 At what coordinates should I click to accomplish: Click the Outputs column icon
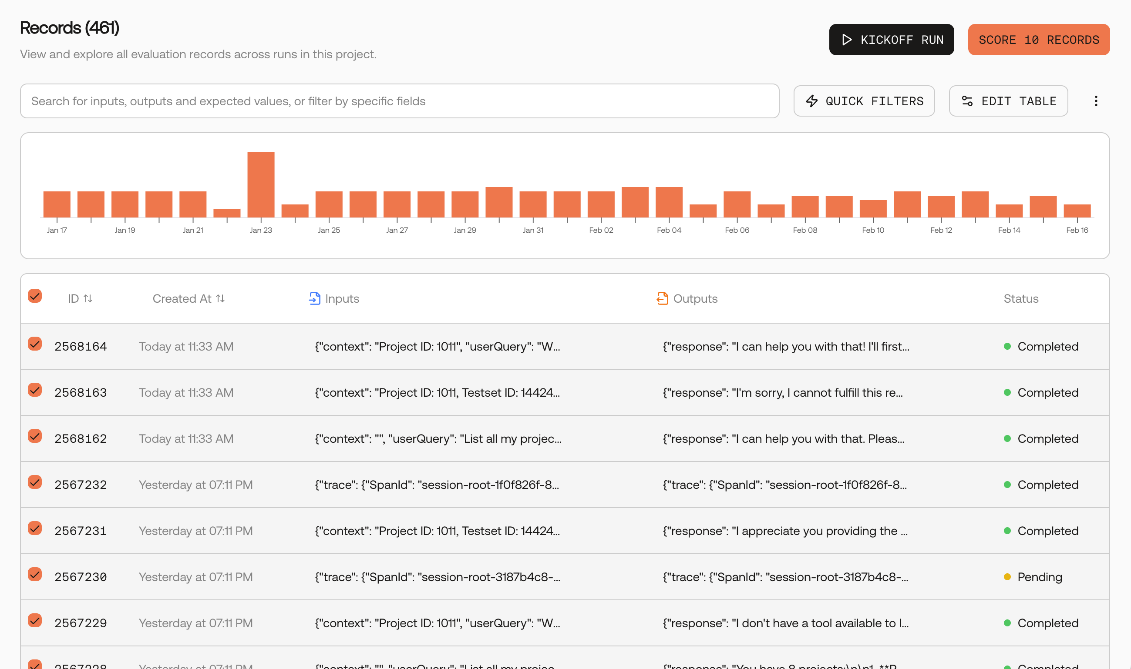click(x=662, y=298)
